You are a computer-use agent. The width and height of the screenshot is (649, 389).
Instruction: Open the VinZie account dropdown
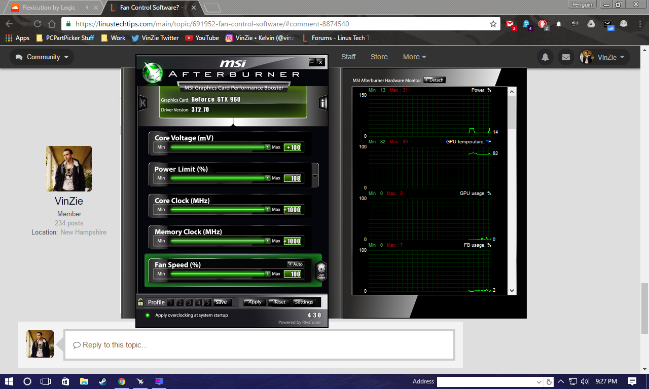point(605,57)
